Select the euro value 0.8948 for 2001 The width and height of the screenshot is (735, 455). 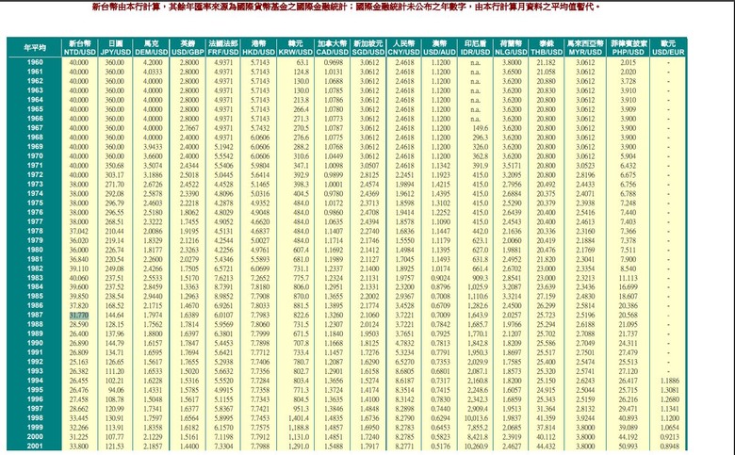click(x=669, y=447)
